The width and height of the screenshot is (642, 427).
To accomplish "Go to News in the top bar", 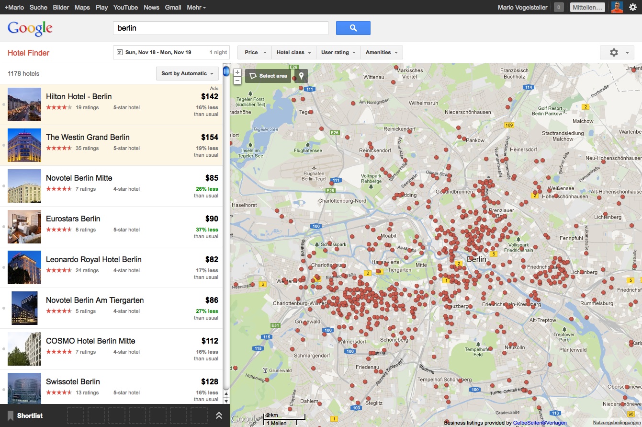I will point(151,7).
